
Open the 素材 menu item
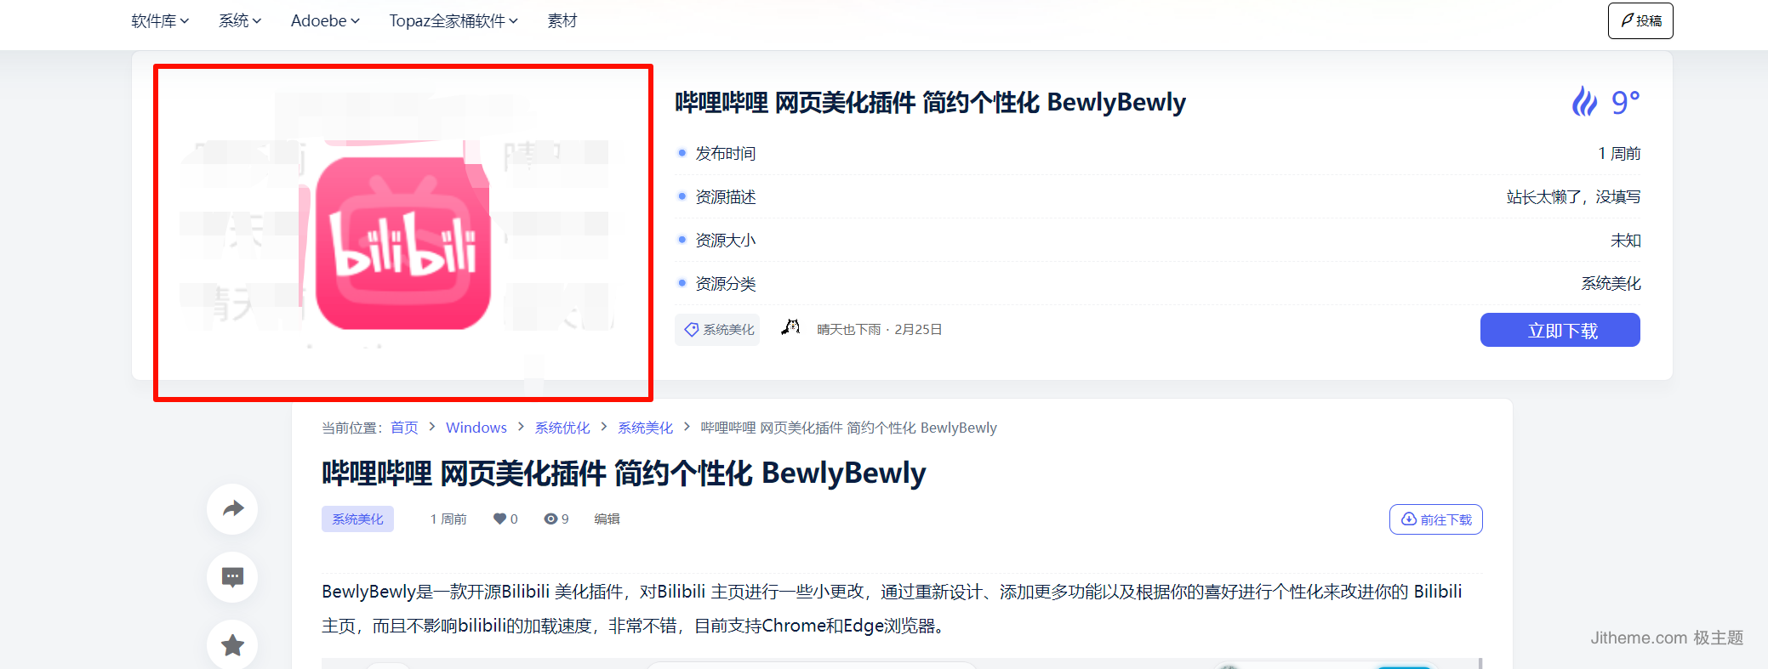click(x=562, y=20)
